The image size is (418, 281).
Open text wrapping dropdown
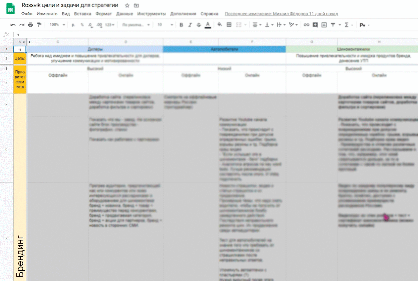[x=281, y=25]
